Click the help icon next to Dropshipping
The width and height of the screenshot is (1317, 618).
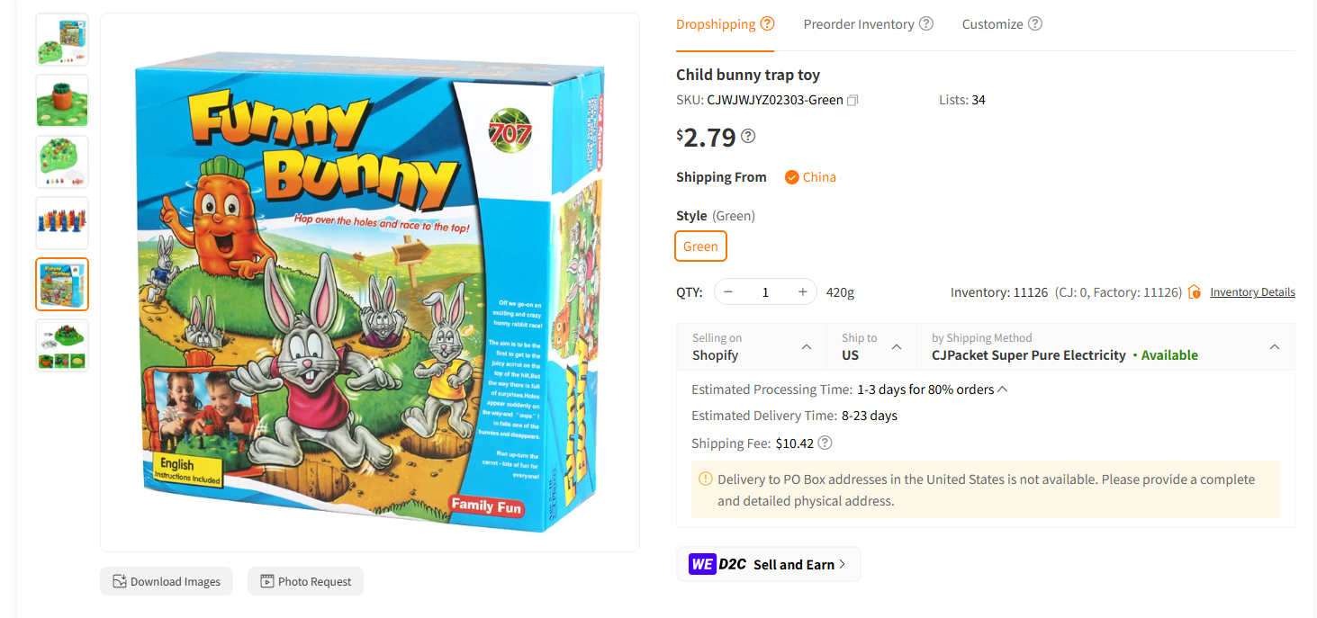coord(767,23)
